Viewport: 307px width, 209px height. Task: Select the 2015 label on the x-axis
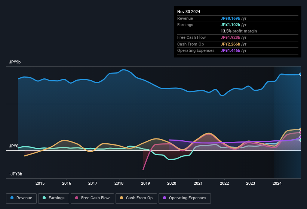[x=40, y=183]
